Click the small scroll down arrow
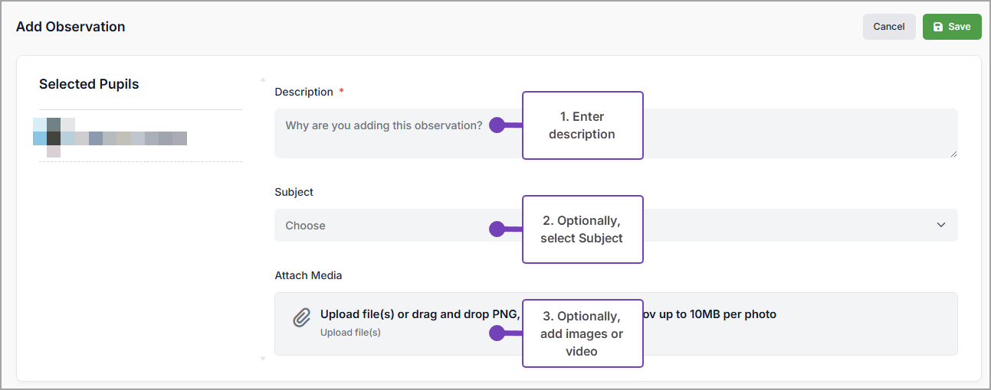 point(262,358)
